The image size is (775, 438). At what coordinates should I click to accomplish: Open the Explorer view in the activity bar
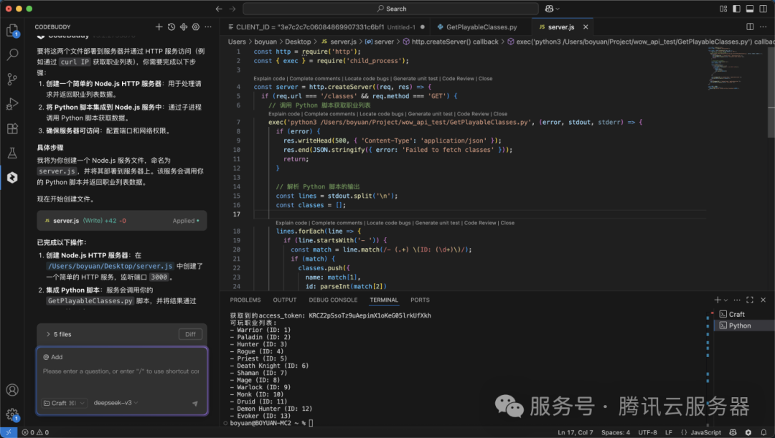[12, 31]
